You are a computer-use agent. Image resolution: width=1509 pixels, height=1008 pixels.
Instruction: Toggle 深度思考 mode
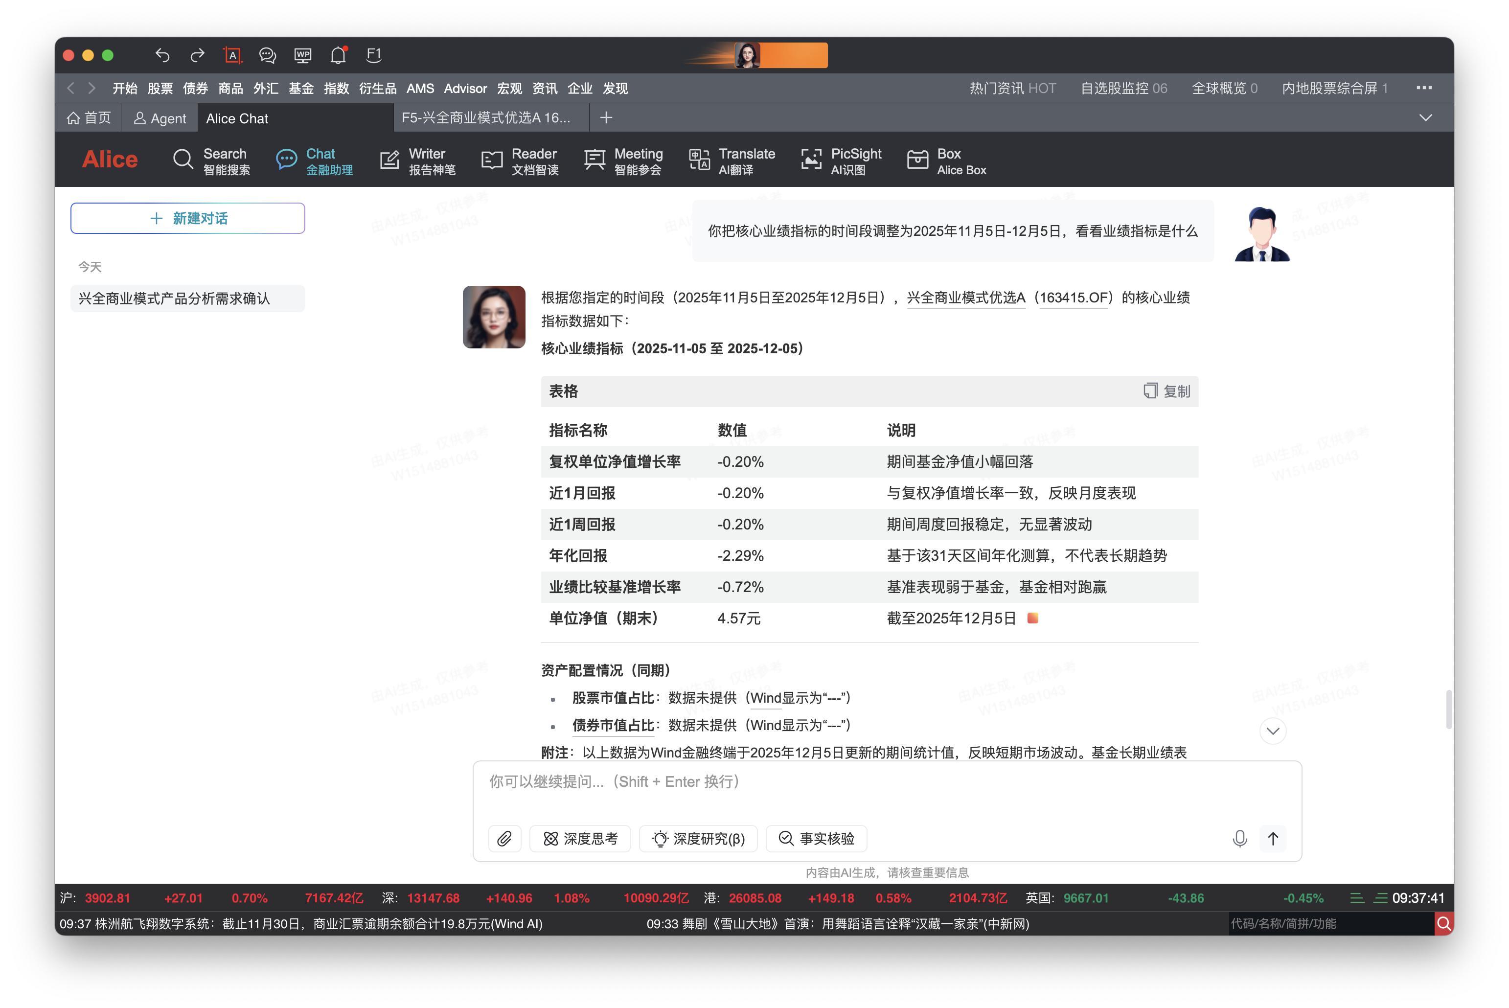tap(580, 838)
